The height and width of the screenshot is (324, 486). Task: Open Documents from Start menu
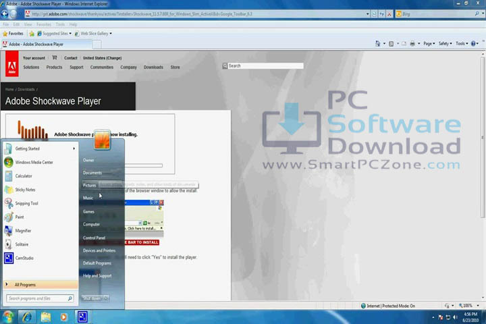click(x=92, y=173)
